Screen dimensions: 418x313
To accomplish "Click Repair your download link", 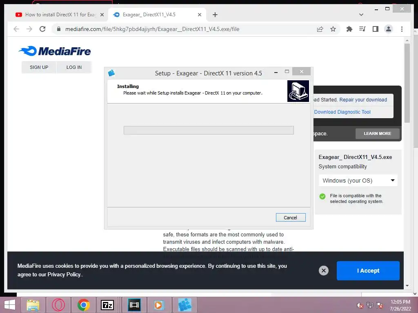I will [x=363, y=100].
